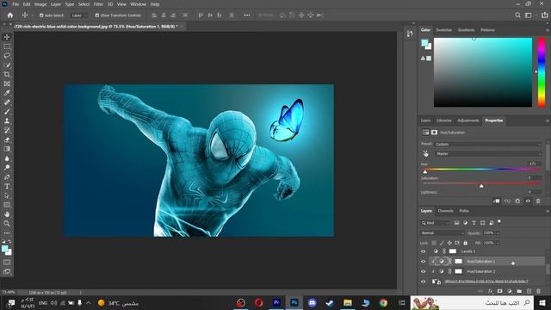The width and height of the screenshot is (551, 310).
Task: Open Discord from the taskbar
Action: pyautogui.click(x=312, y=302)
